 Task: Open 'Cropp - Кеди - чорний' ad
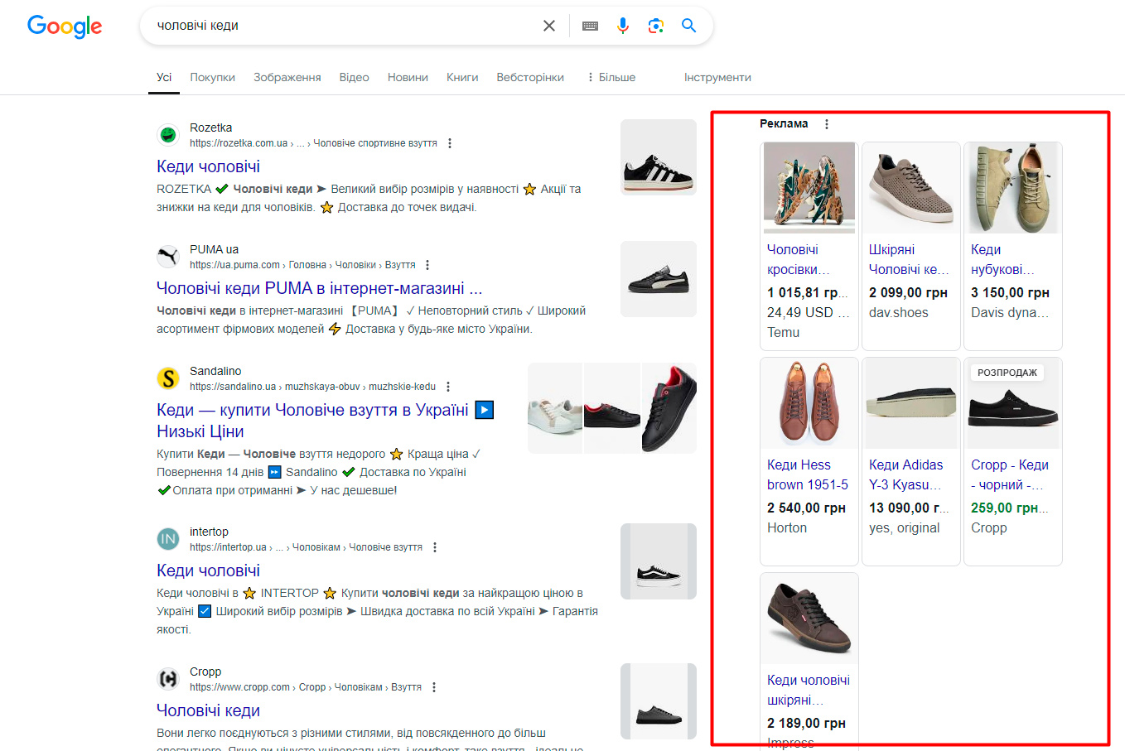click(1010, 474)
